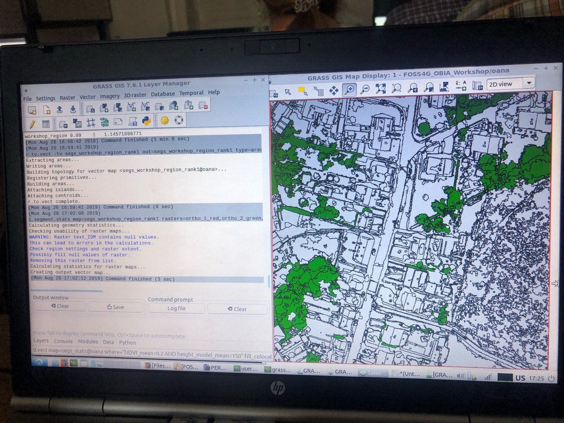Return to previous zoom icon
This screenshot has width=564, height=423.
click(413, 87)
